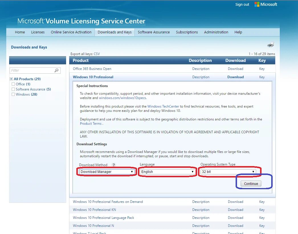The height and width of the screenshot is (234, 298).
Task: Click Key for Office 365 Business Open
Action: coord(262,69)
